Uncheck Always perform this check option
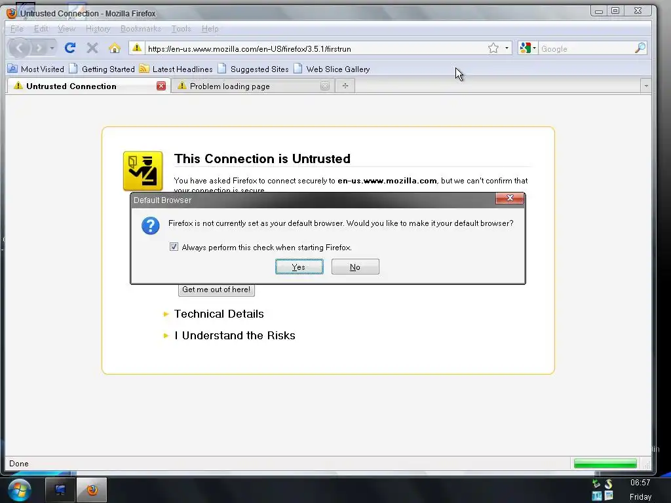Screen dimensions: 671x503 tap(174, 247)
